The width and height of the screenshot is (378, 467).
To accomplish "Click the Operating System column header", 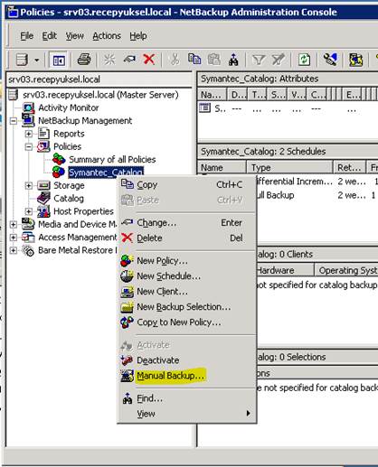I will click(346, 270).
